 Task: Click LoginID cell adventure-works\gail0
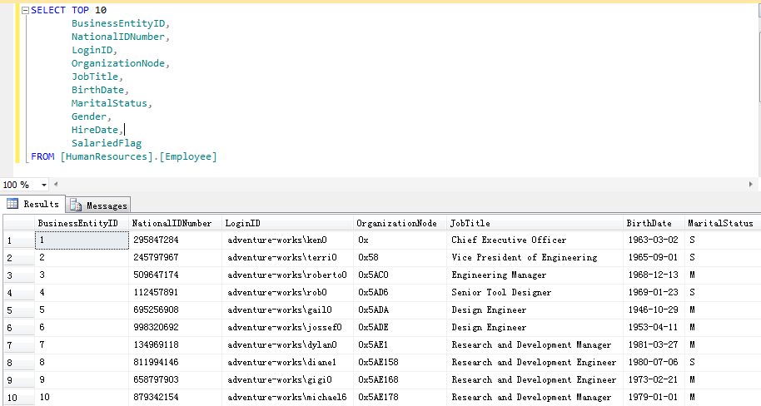tap(288, 310)
